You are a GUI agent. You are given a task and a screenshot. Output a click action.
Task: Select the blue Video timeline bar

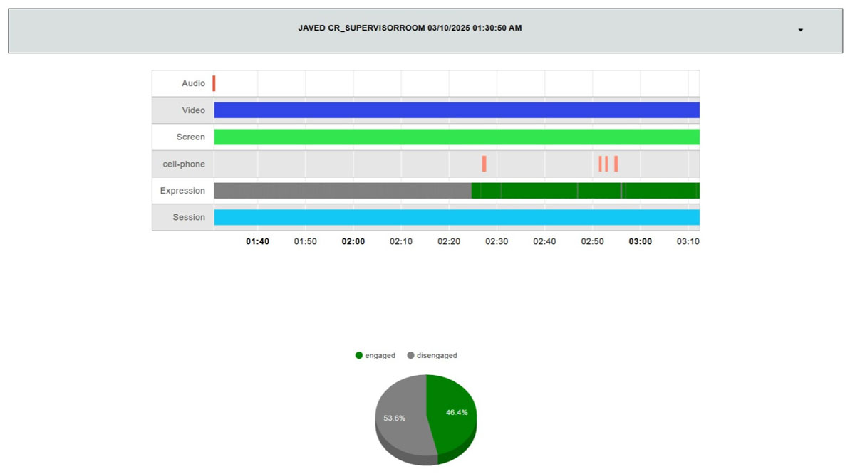tap(456, 110)
